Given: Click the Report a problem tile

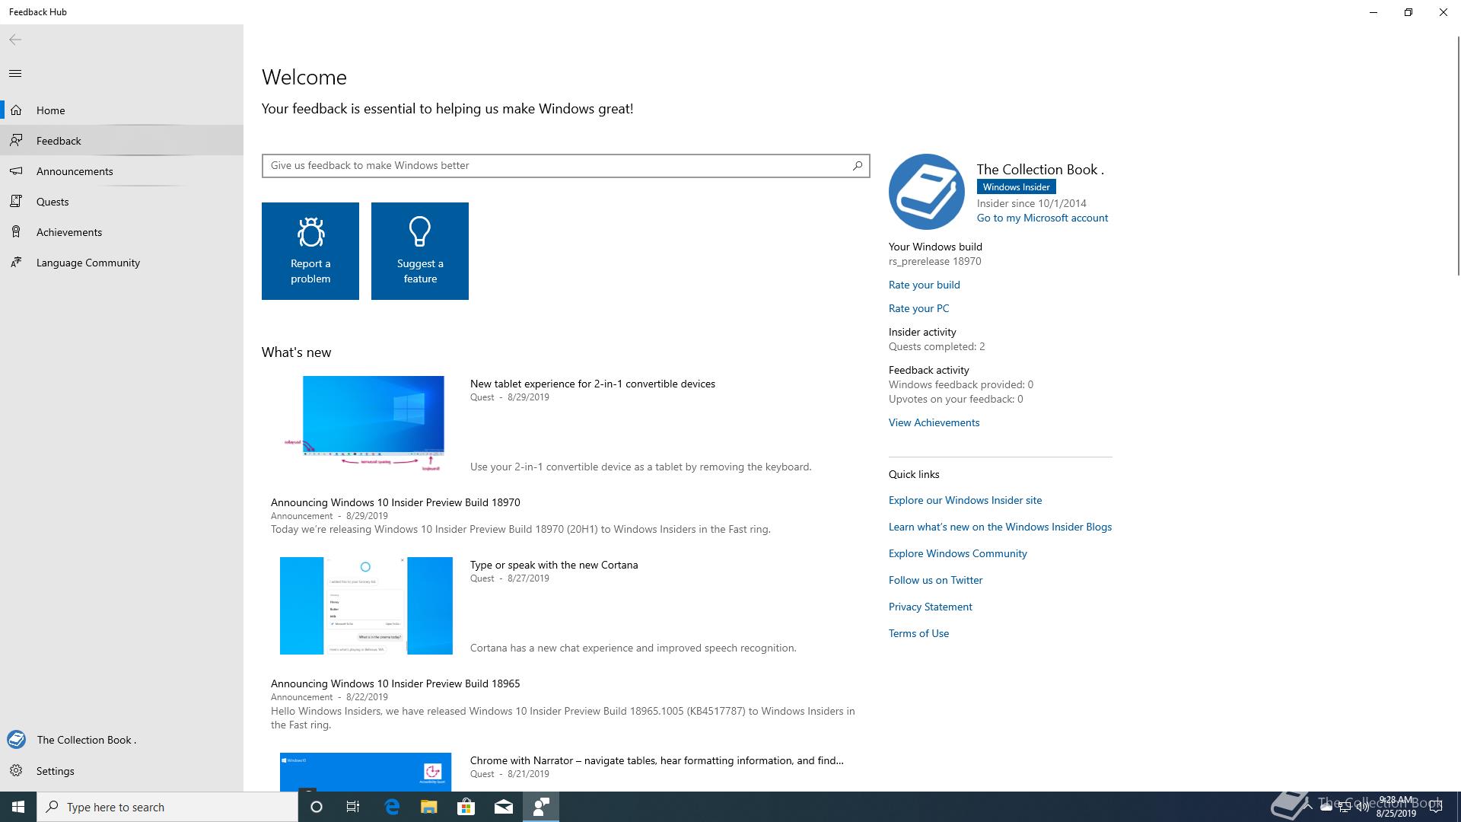Looking at the screenshot, I should tap(310, 251).
